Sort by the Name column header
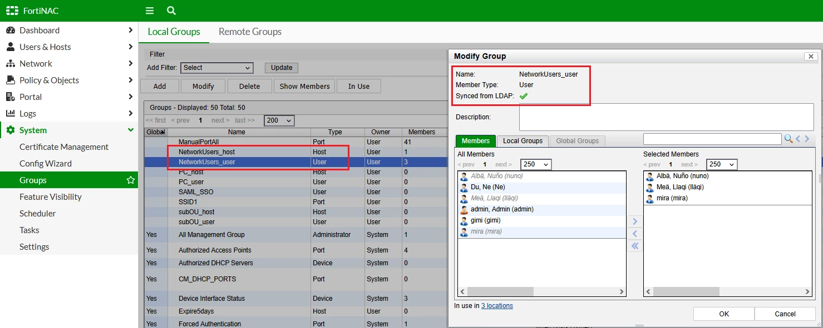Viewport: 823px width, 328px height. [236, 132]
